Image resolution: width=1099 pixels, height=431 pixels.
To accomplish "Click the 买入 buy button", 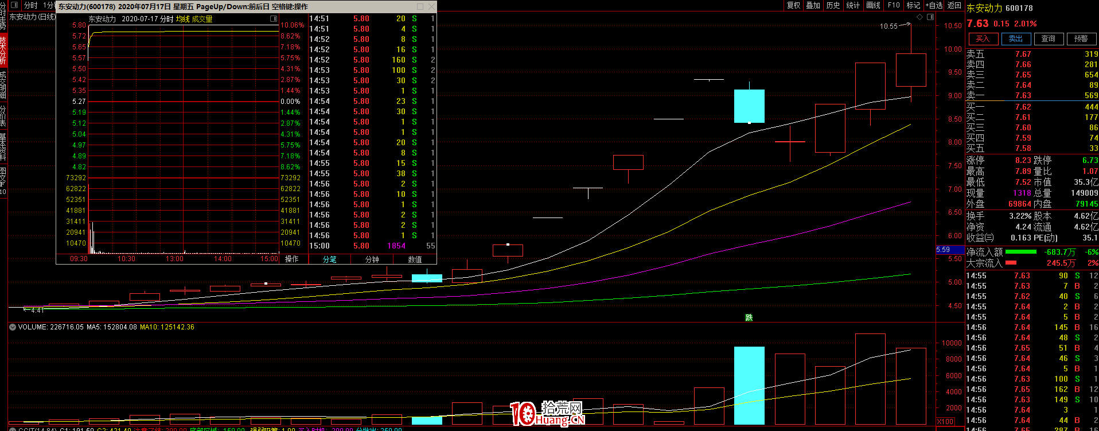I will [x=983, y=39].
